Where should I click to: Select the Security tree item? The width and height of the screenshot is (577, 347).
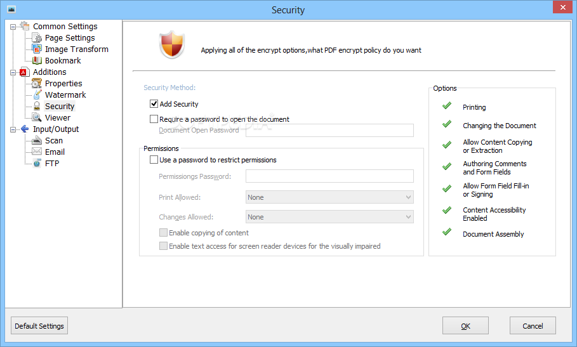click(x=60, y=106)
